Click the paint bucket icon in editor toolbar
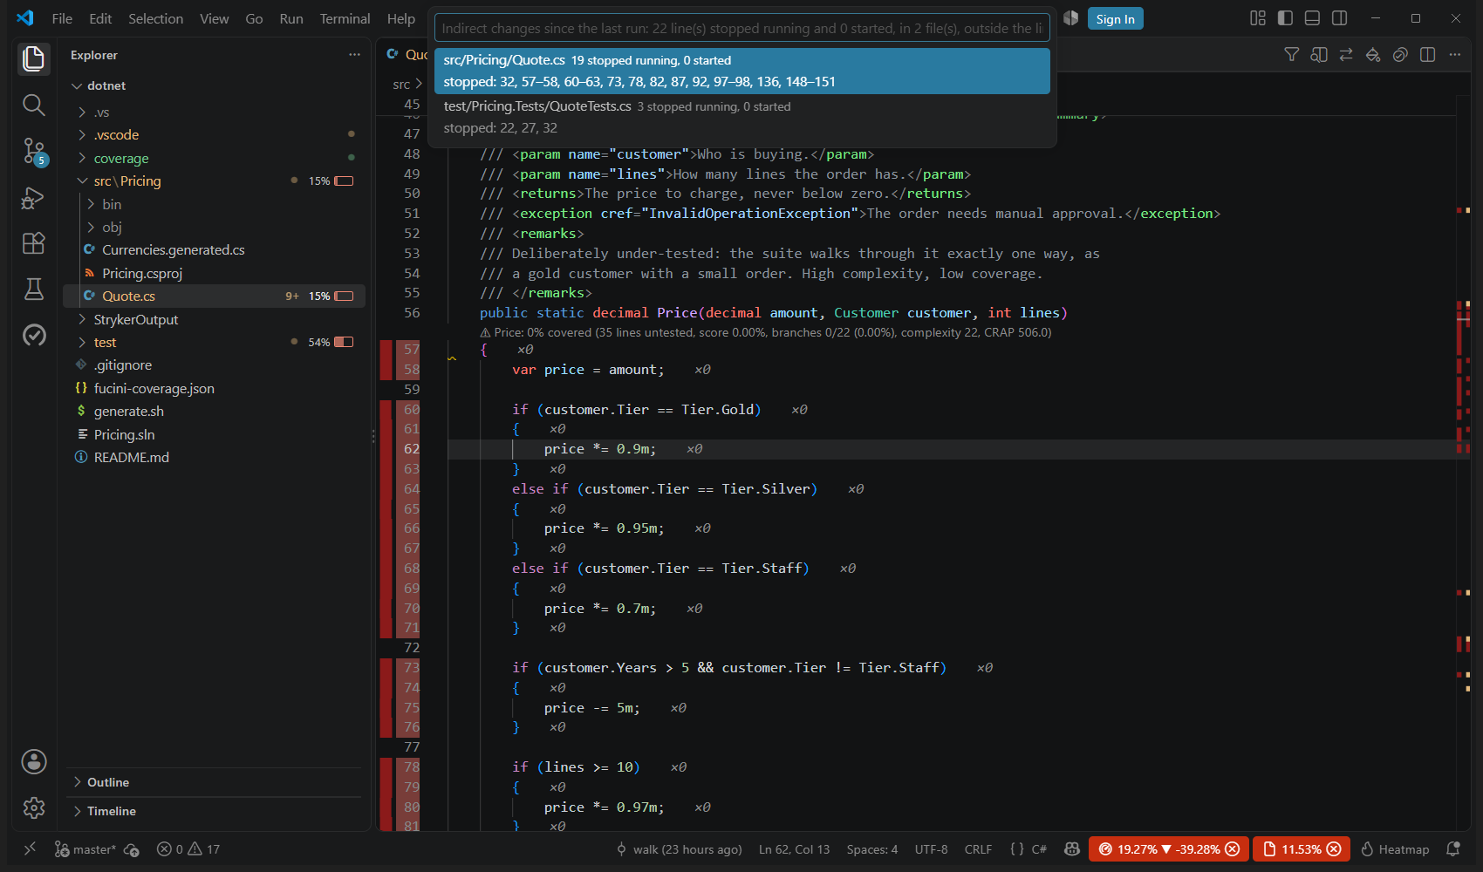 tap(1373, 54)
